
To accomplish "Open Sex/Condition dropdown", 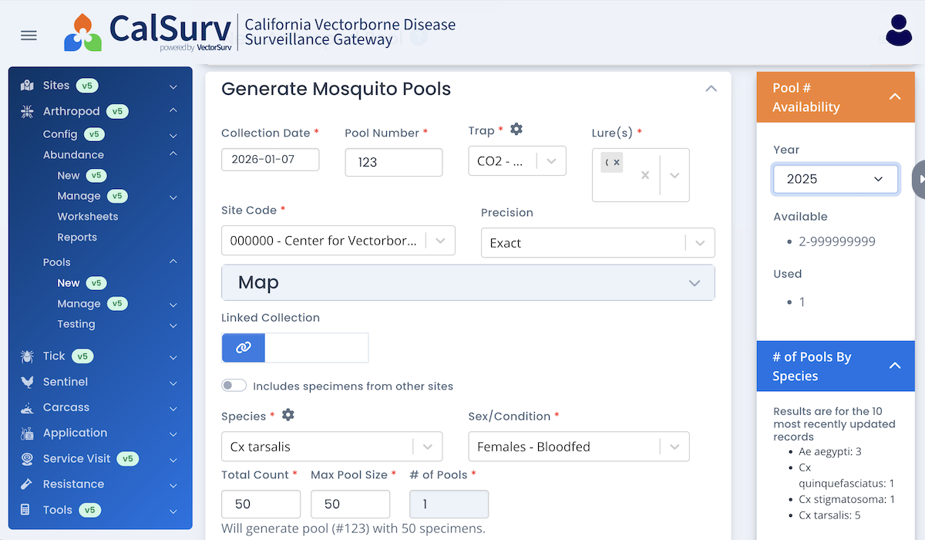I will [578, 447].
